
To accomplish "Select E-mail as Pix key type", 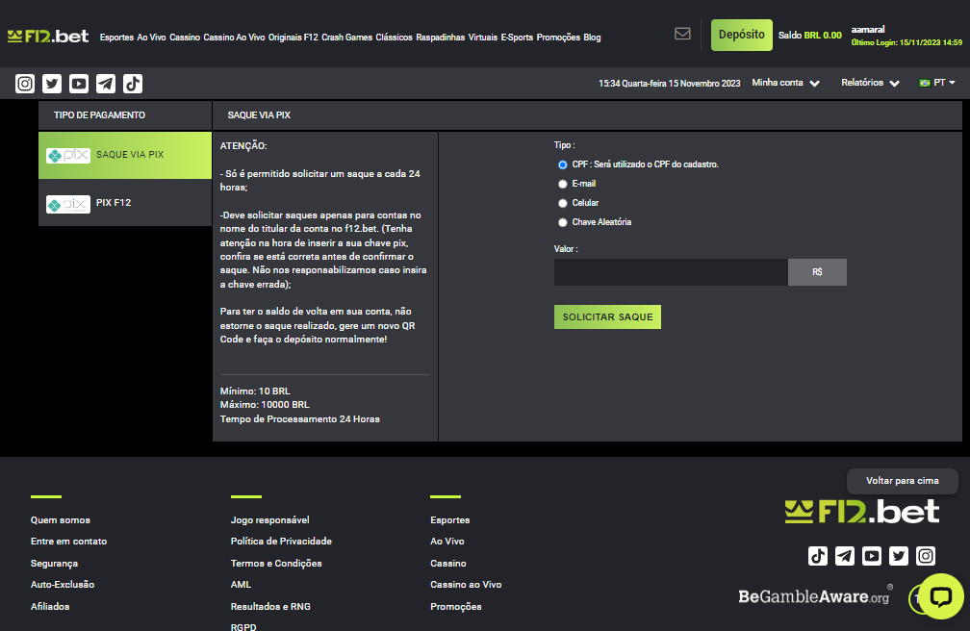I will (562, 184).
